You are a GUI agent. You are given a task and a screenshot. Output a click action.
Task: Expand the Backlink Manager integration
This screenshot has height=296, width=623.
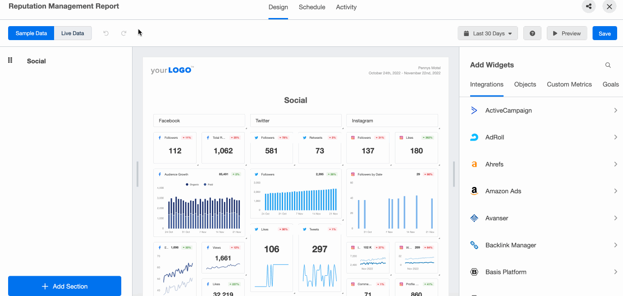616,245
